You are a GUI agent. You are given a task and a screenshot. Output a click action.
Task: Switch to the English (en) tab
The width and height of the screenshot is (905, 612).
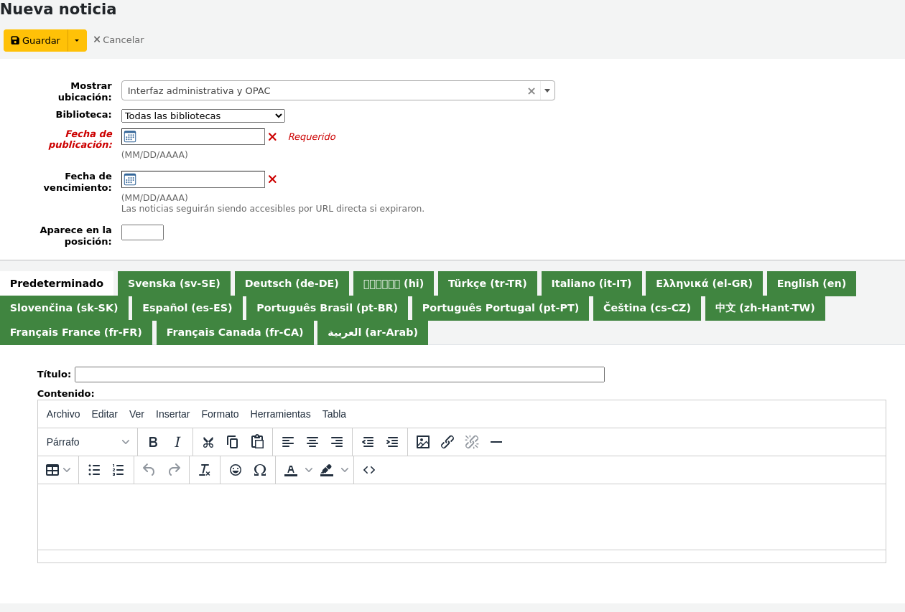click(x=811, y=283)
